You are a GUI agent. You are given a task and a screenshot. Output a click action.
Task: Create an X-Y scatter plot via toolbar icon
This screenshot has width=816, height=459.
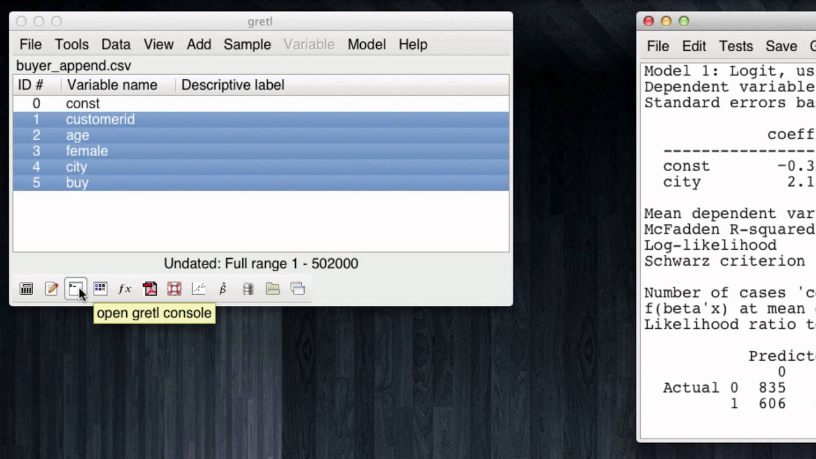pyautogui.click(x=199, y=289)
